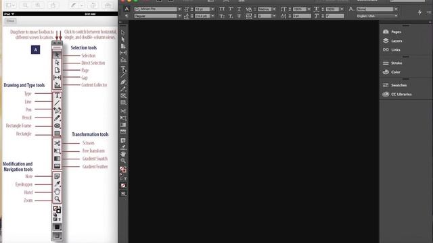Click the rotate icon in Preview toolbar

[93, 5]
